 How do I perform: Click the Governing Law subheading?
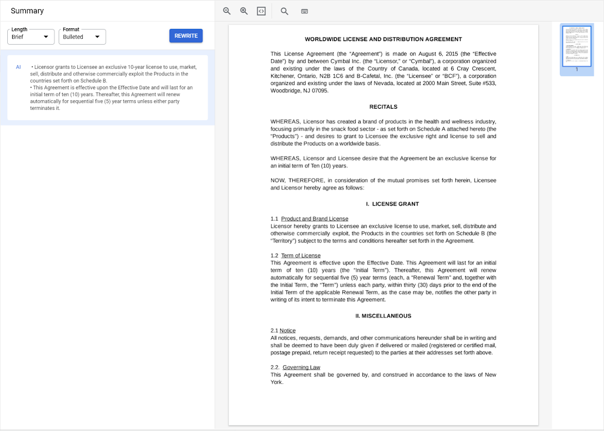pos(301,368)
